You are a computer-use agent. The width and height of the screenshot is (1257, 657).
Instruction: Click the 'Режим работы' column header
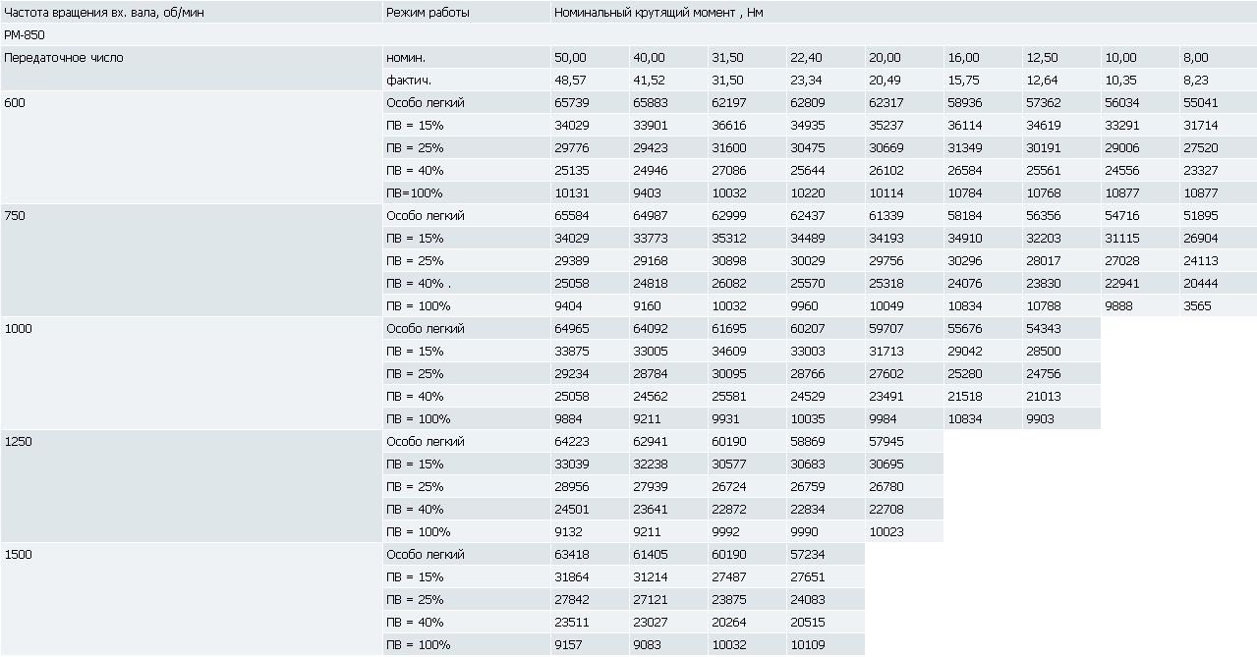428,13
